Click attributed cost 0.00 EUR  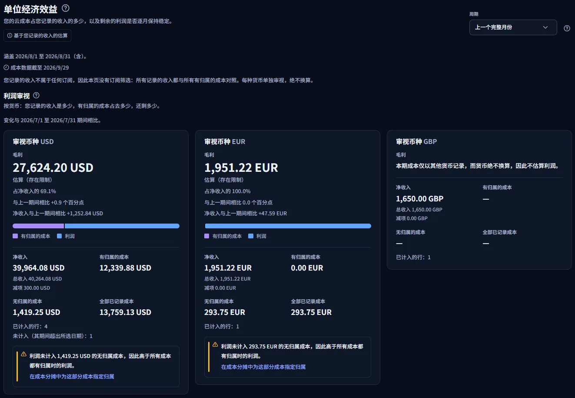(307, 268)
